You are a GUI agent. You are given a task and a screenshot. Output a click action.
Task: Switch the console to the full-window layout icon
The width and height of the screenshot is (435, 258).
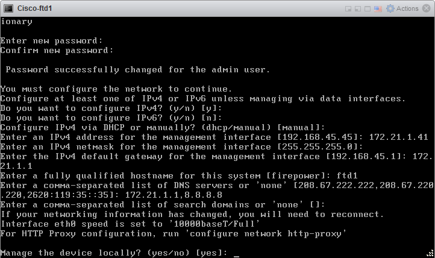[x=368, y=9]
